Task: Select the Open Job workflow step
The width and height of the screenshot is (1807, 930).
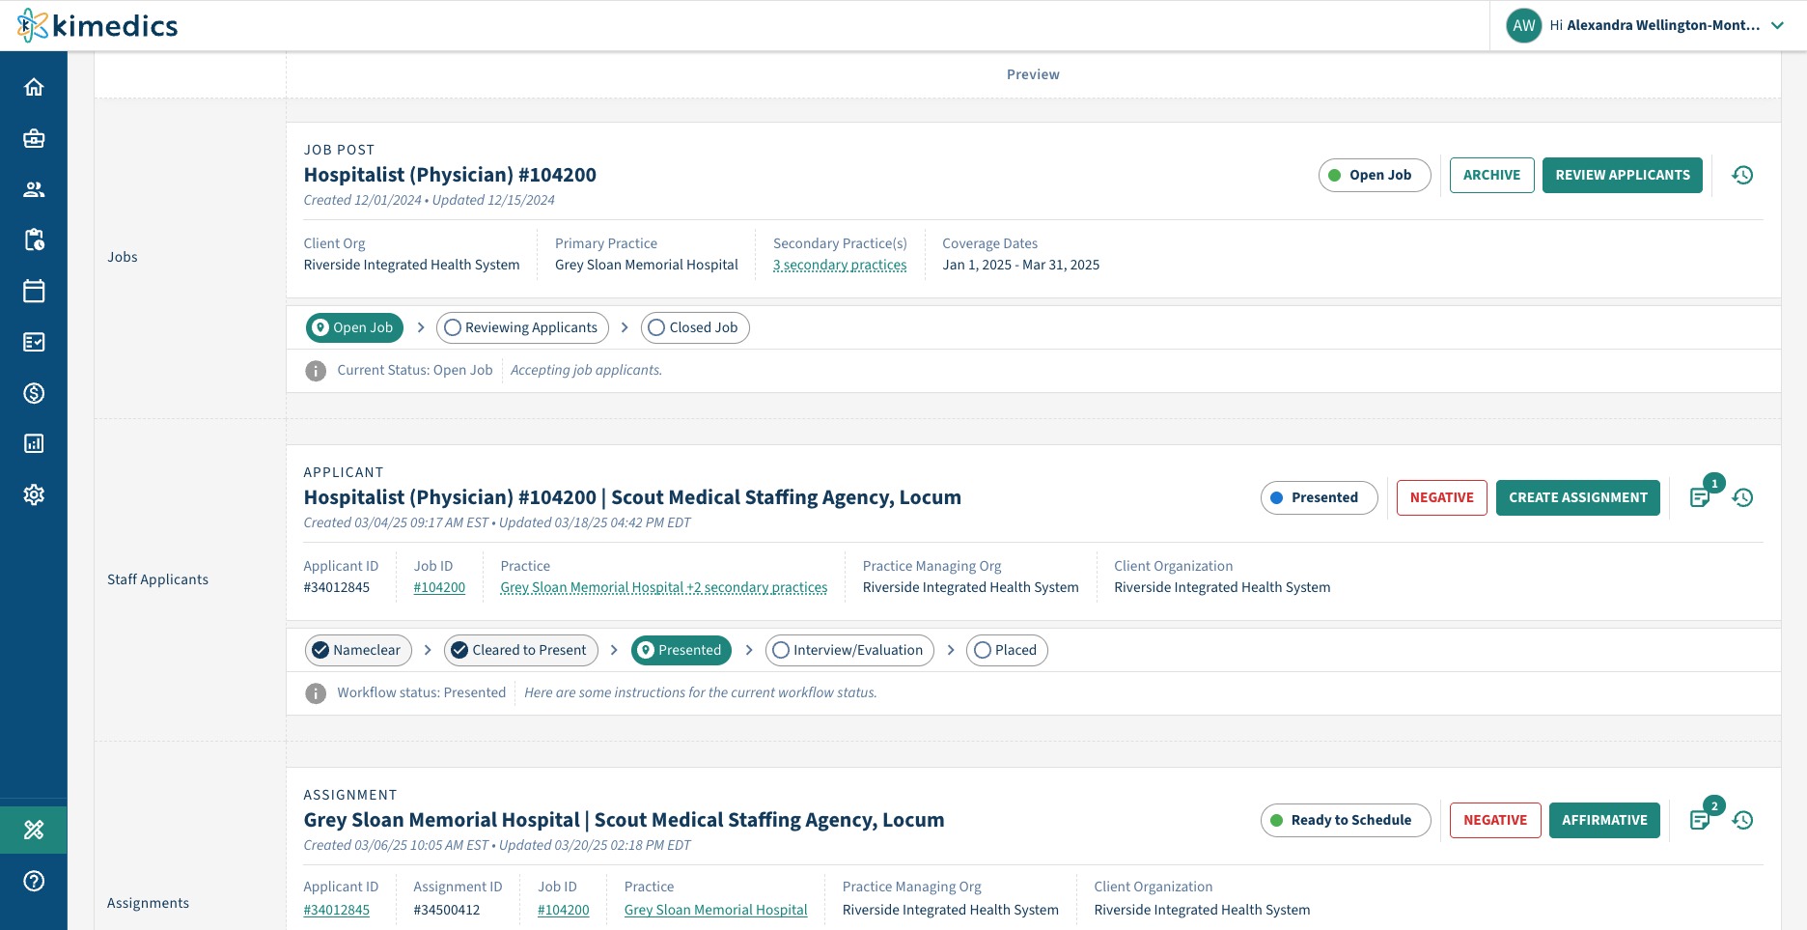Action: tap(354, 327)
